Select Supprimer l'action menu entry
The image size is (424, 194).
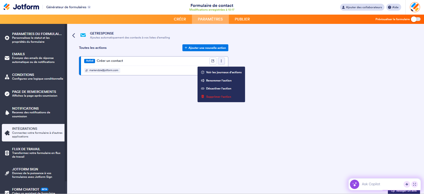[x=221, y=97]
